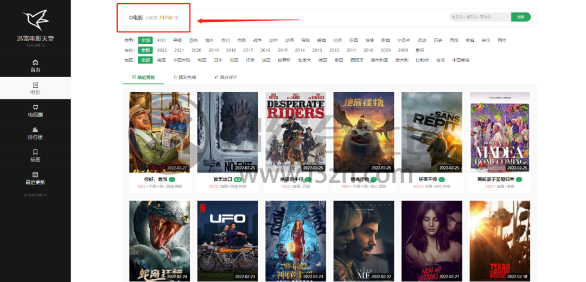
Task: Filter genre by 纪录片
Action: (x=403, y=40)
